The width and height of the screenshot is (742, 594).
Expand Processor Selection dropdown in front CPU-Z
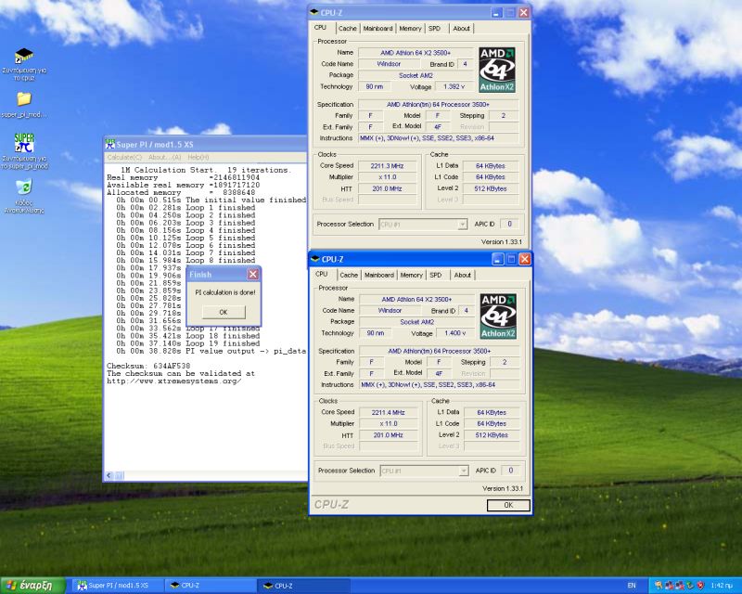tap(464, 471)
